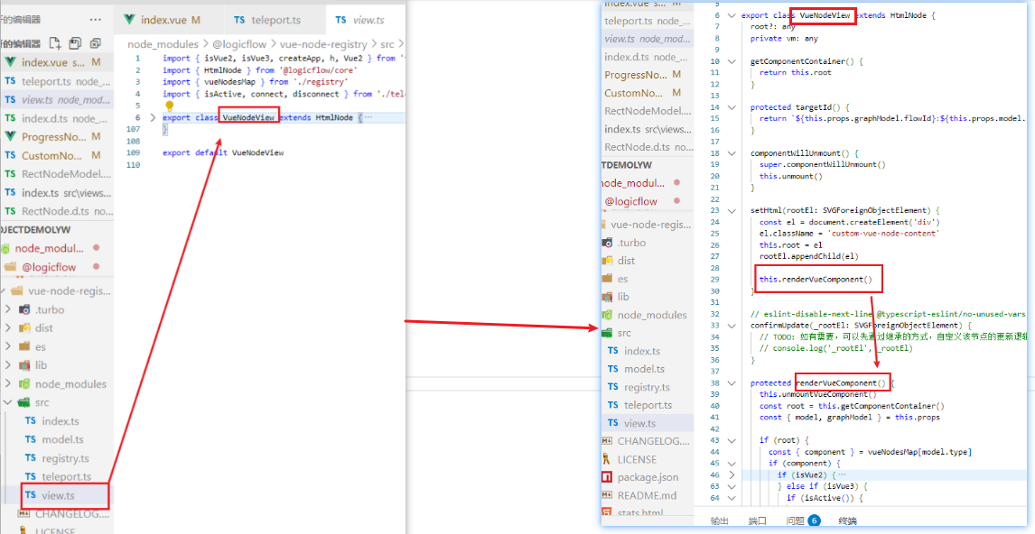Open the three-dot more actions menu

tap(96, 19)
